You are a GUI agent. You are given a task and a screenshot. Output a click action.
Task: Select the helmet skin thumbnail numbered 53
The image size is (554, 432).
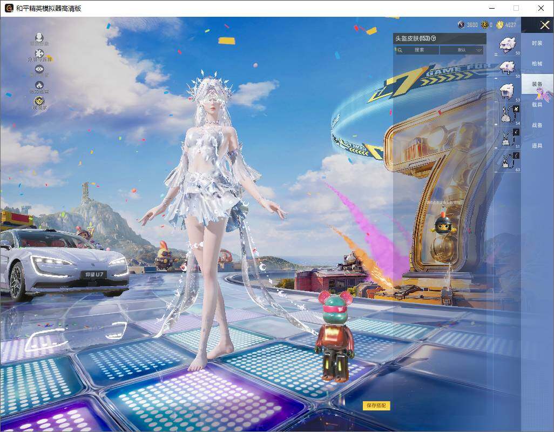tap(508, 91)
